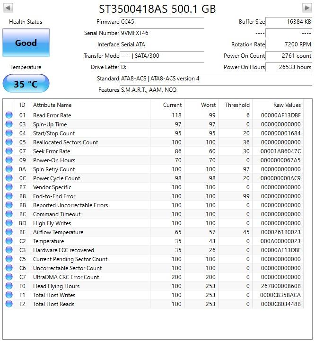Click raw value 267B0000860B

click(280, 286)
